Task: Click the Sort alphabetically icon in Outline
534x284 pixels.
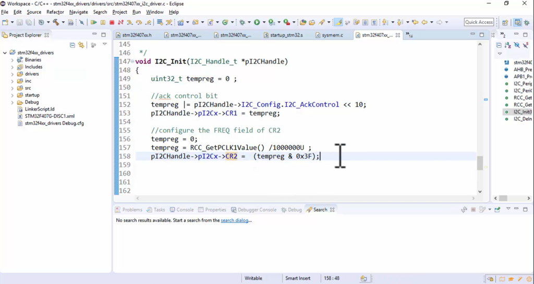Action: point(507,45)
